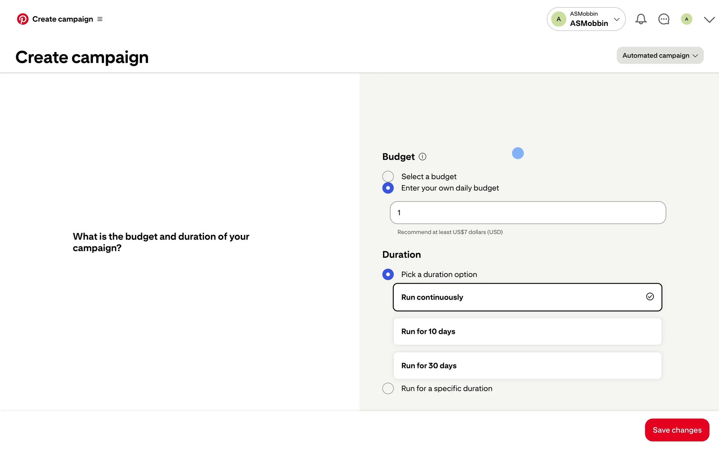Screen dimensions: 719x449
Task: Click the Pinterest logo icon
Action: pos(22,19)
